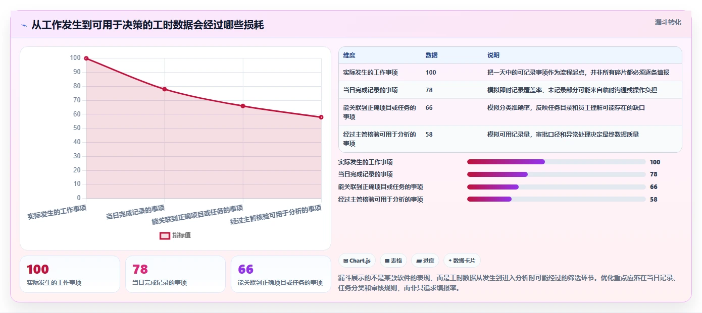Viewport: 702px width, 313px height.
Task: Click x-axis label 当日完成记录的事项
Action: click(x=135, y=212)
